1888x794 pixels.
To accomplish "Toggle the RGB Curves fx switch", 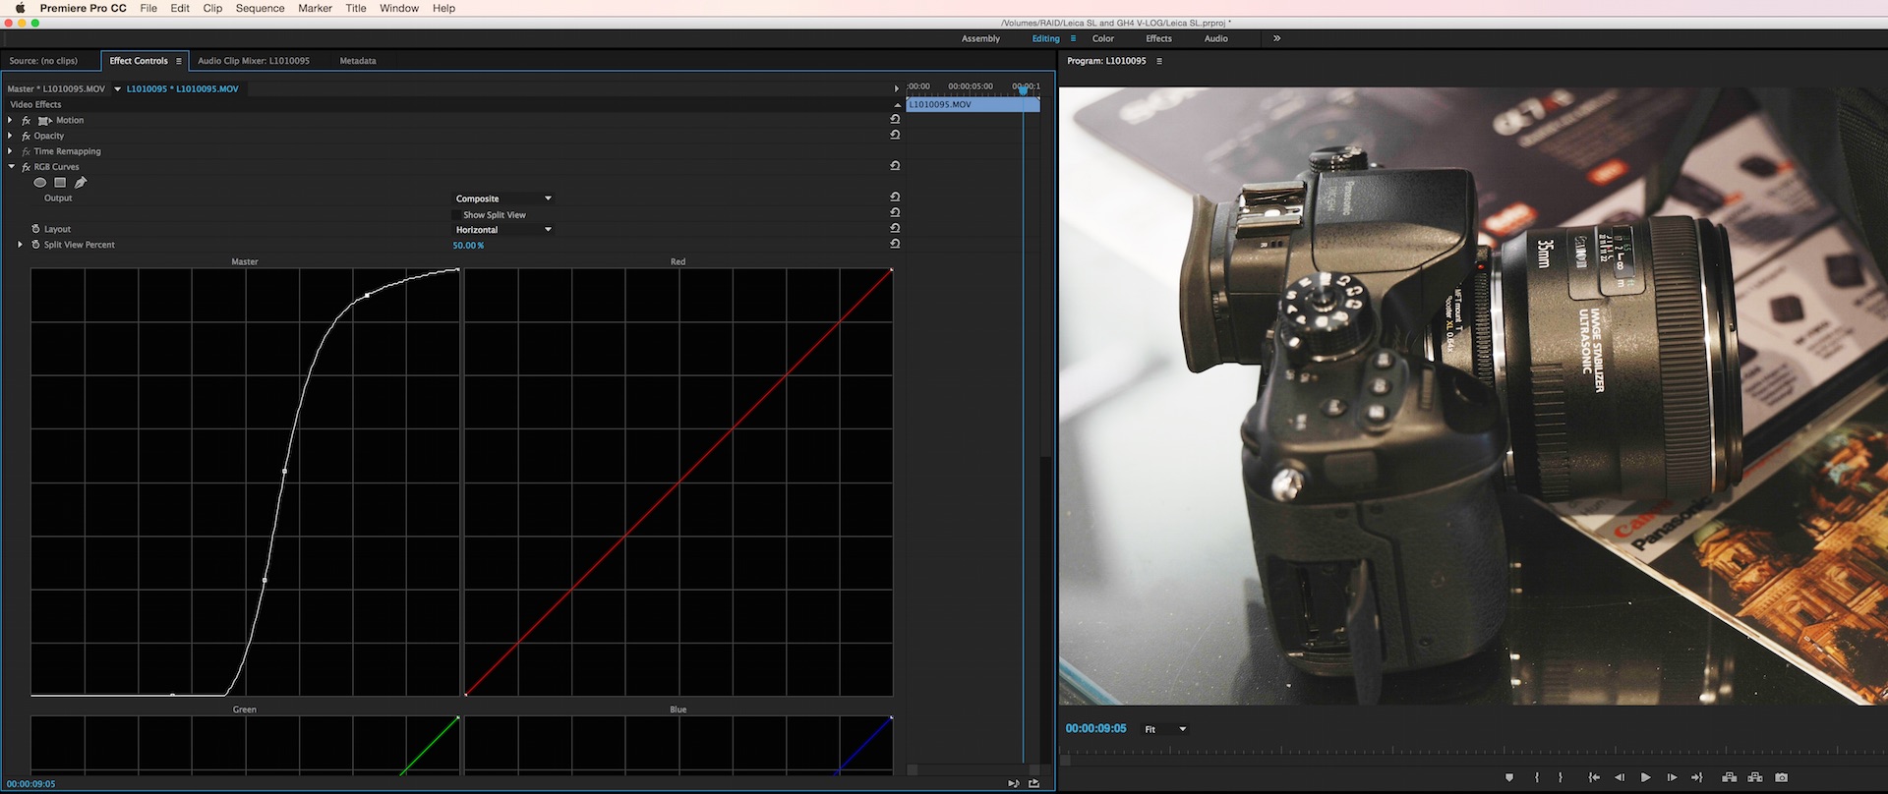I will (x=27, y=168).
